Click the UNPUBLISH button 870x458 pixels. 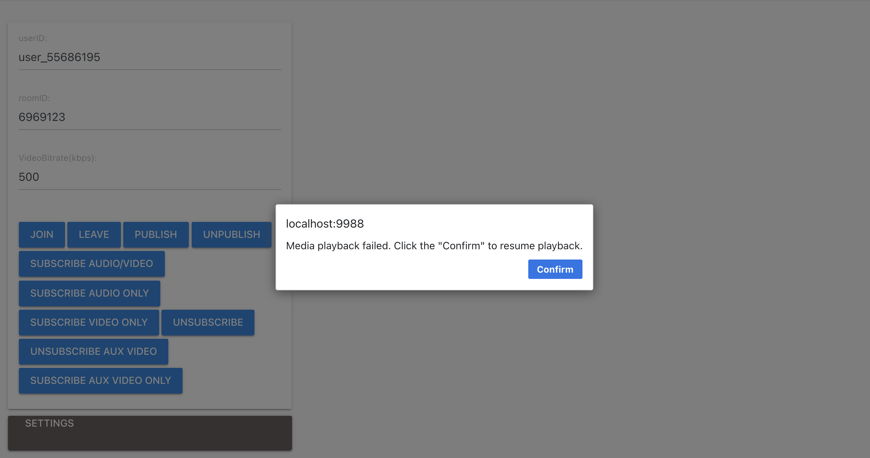[231, 234]
